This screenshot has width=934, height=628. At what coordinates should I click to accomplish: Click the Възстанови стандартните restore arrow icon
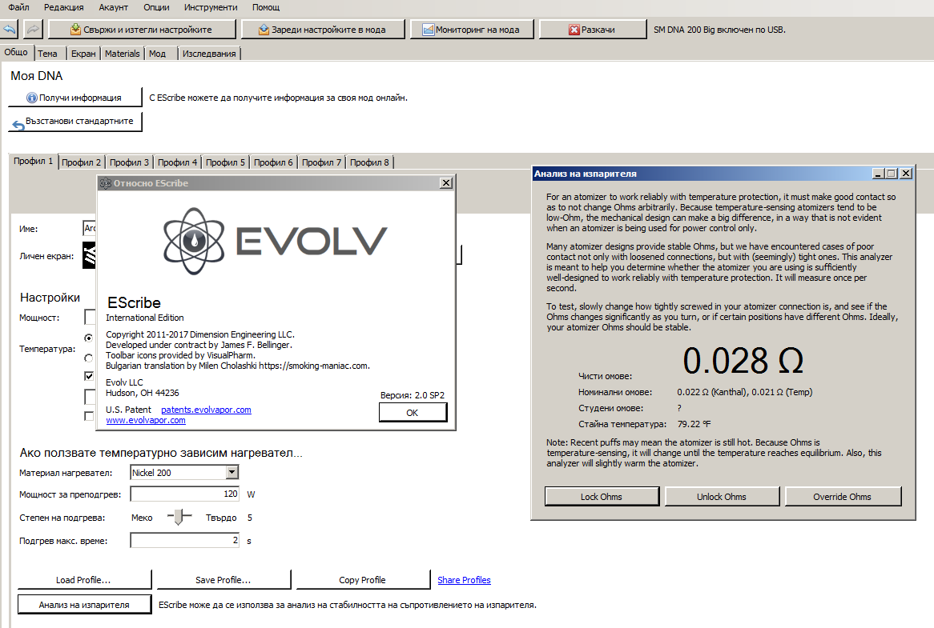pos(18,123)
